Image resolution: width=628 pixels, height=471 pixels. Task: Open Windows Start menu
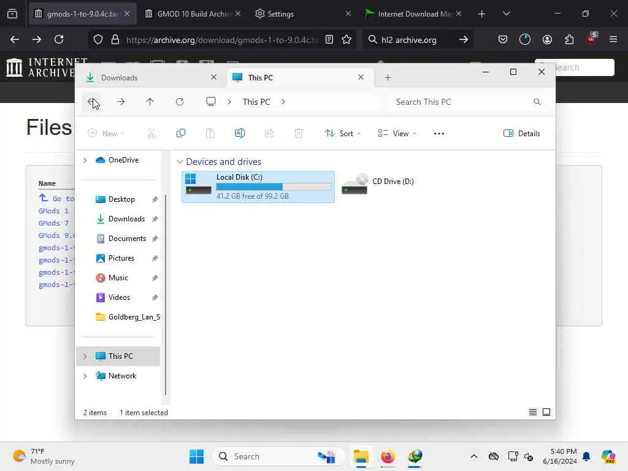pyautogui.click(x=196, y=456)
